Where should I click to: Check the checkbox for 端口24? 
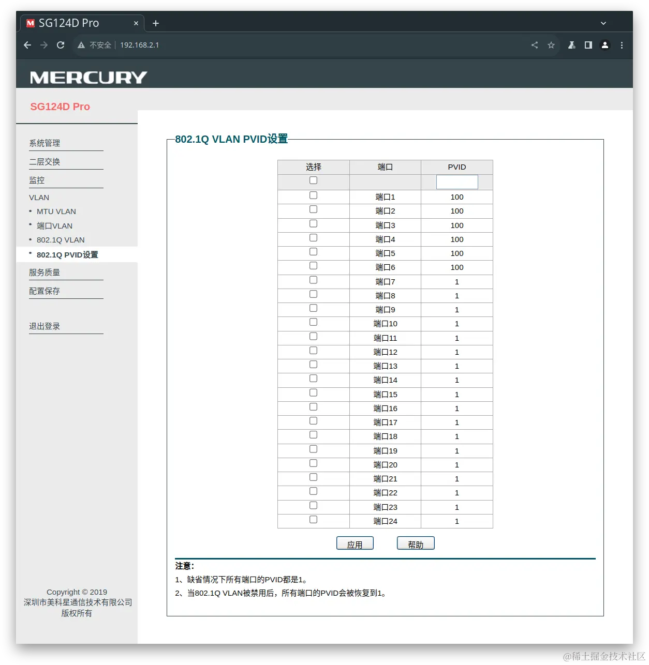[x=313, y=519]
